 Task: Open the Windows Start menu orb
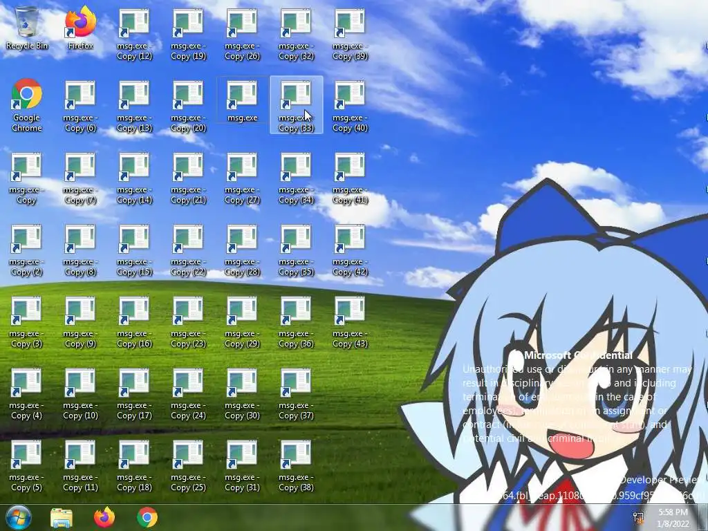tap(19, 517)
